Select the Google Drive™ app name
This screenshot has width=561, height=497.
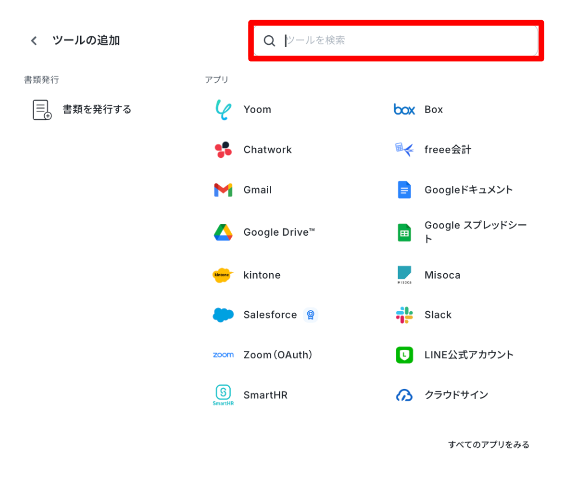(x=279, y=232)
